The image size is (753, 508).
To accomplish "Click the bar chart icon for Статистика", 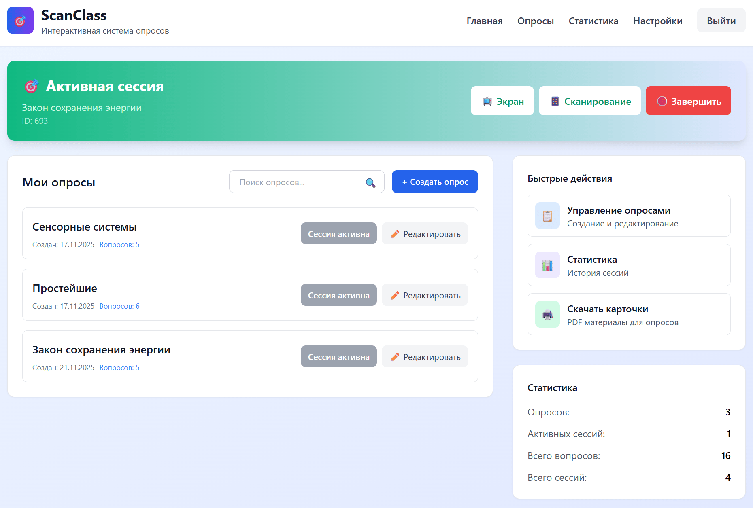I will click(x=547, y=265).
